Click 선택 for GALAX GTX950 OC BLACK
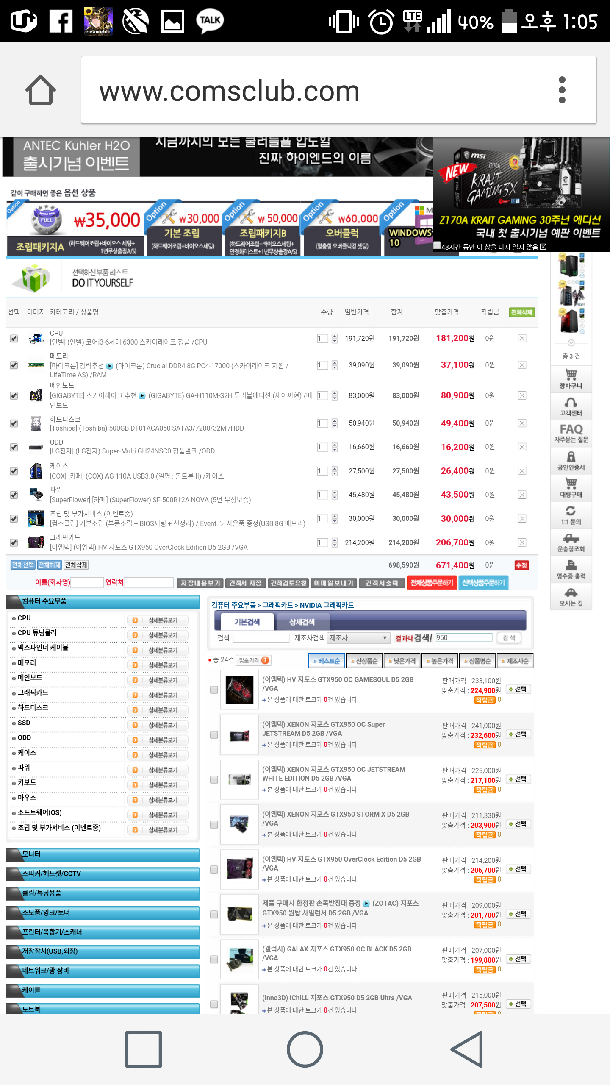 (518, 959)
